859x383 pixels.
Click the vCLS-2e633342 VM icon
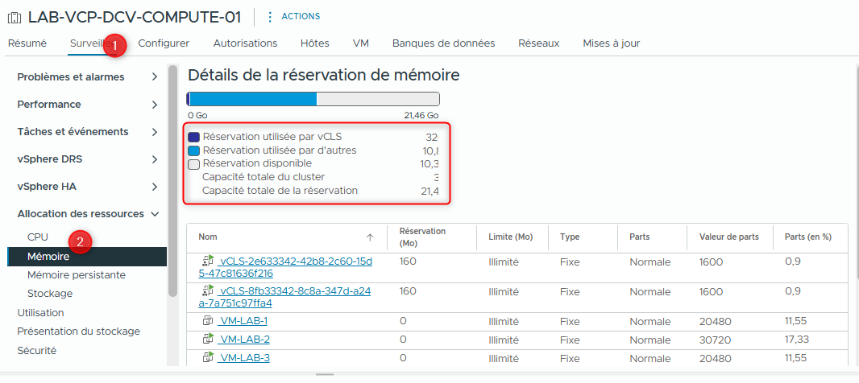click(x=208, y=261)
